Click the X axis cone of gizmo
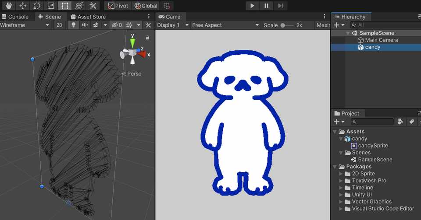This screenshot has width=421, height=220. click(x=142, y=54)
